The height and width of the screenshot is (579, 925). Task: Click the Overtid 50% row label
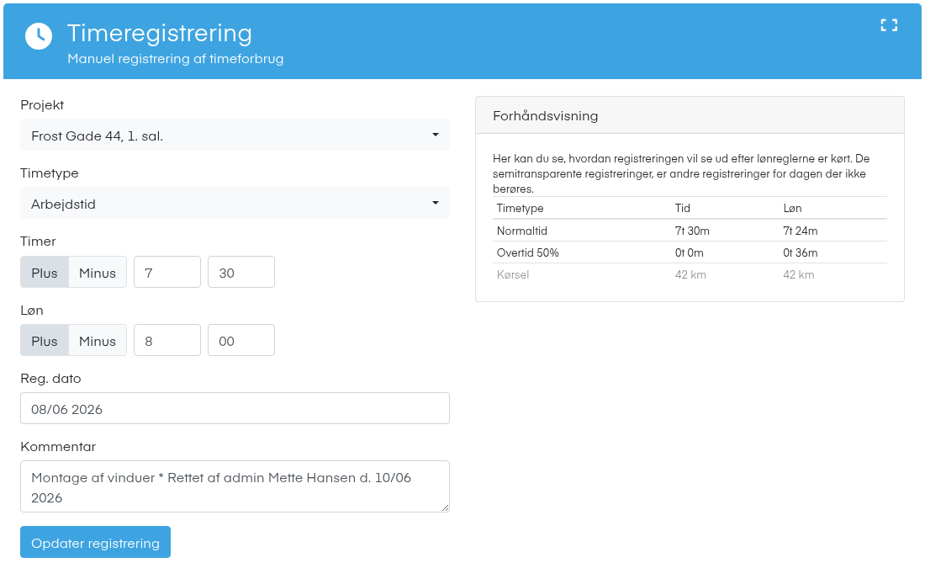tap(527, 252)
